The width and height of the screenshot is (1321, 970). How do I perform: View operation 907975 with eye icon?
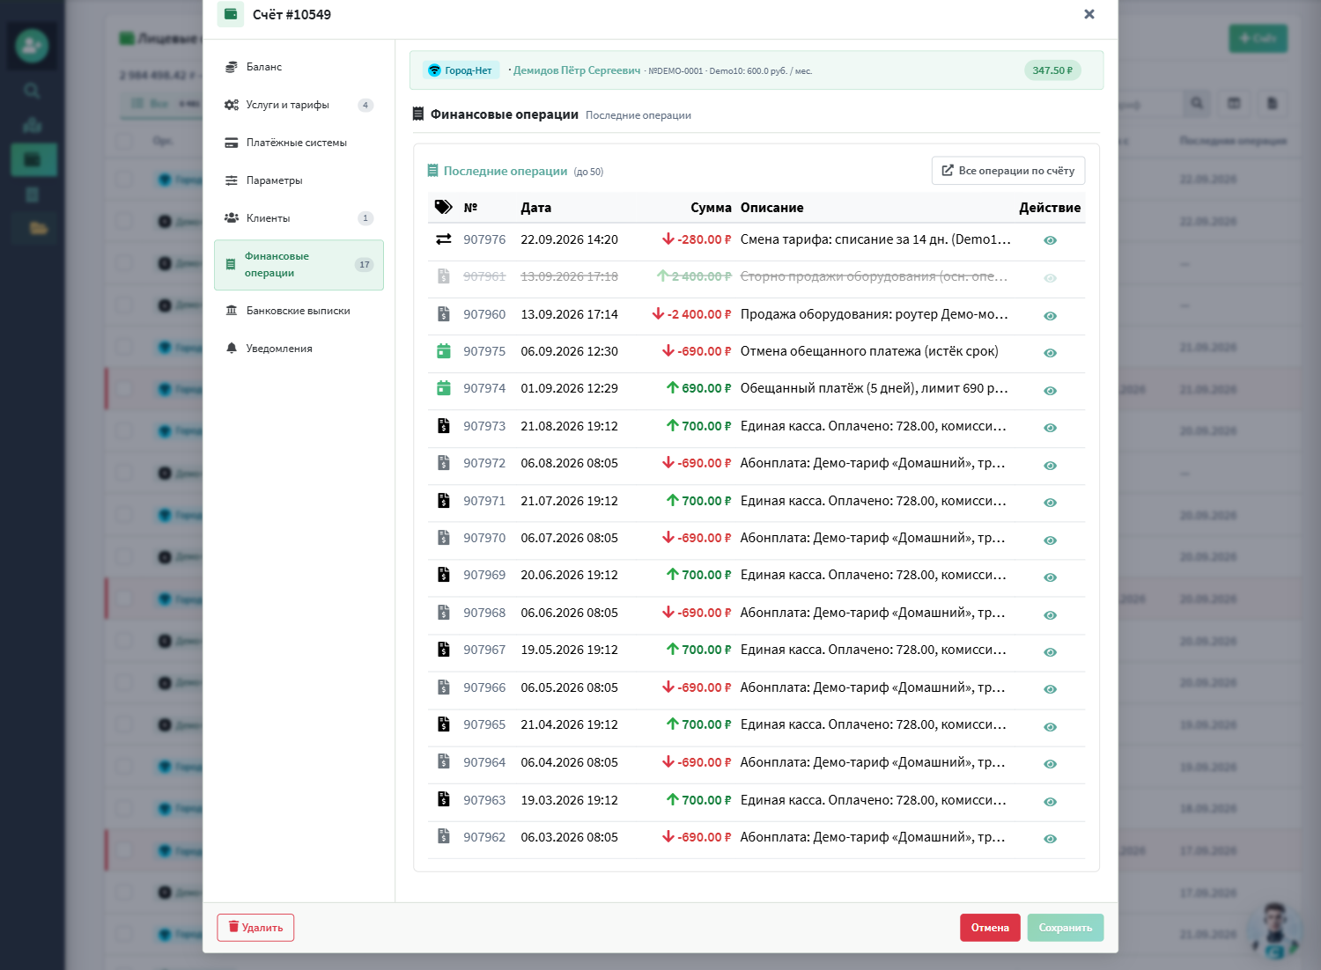[x=1050, y=353]
